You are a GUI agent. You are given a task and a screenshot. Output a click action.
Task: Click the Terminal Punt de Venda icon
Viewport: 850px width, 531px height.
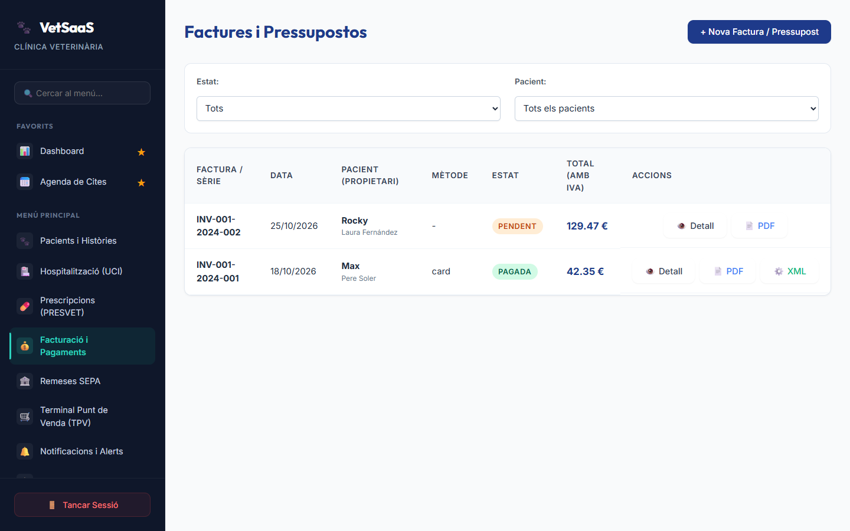25,417
